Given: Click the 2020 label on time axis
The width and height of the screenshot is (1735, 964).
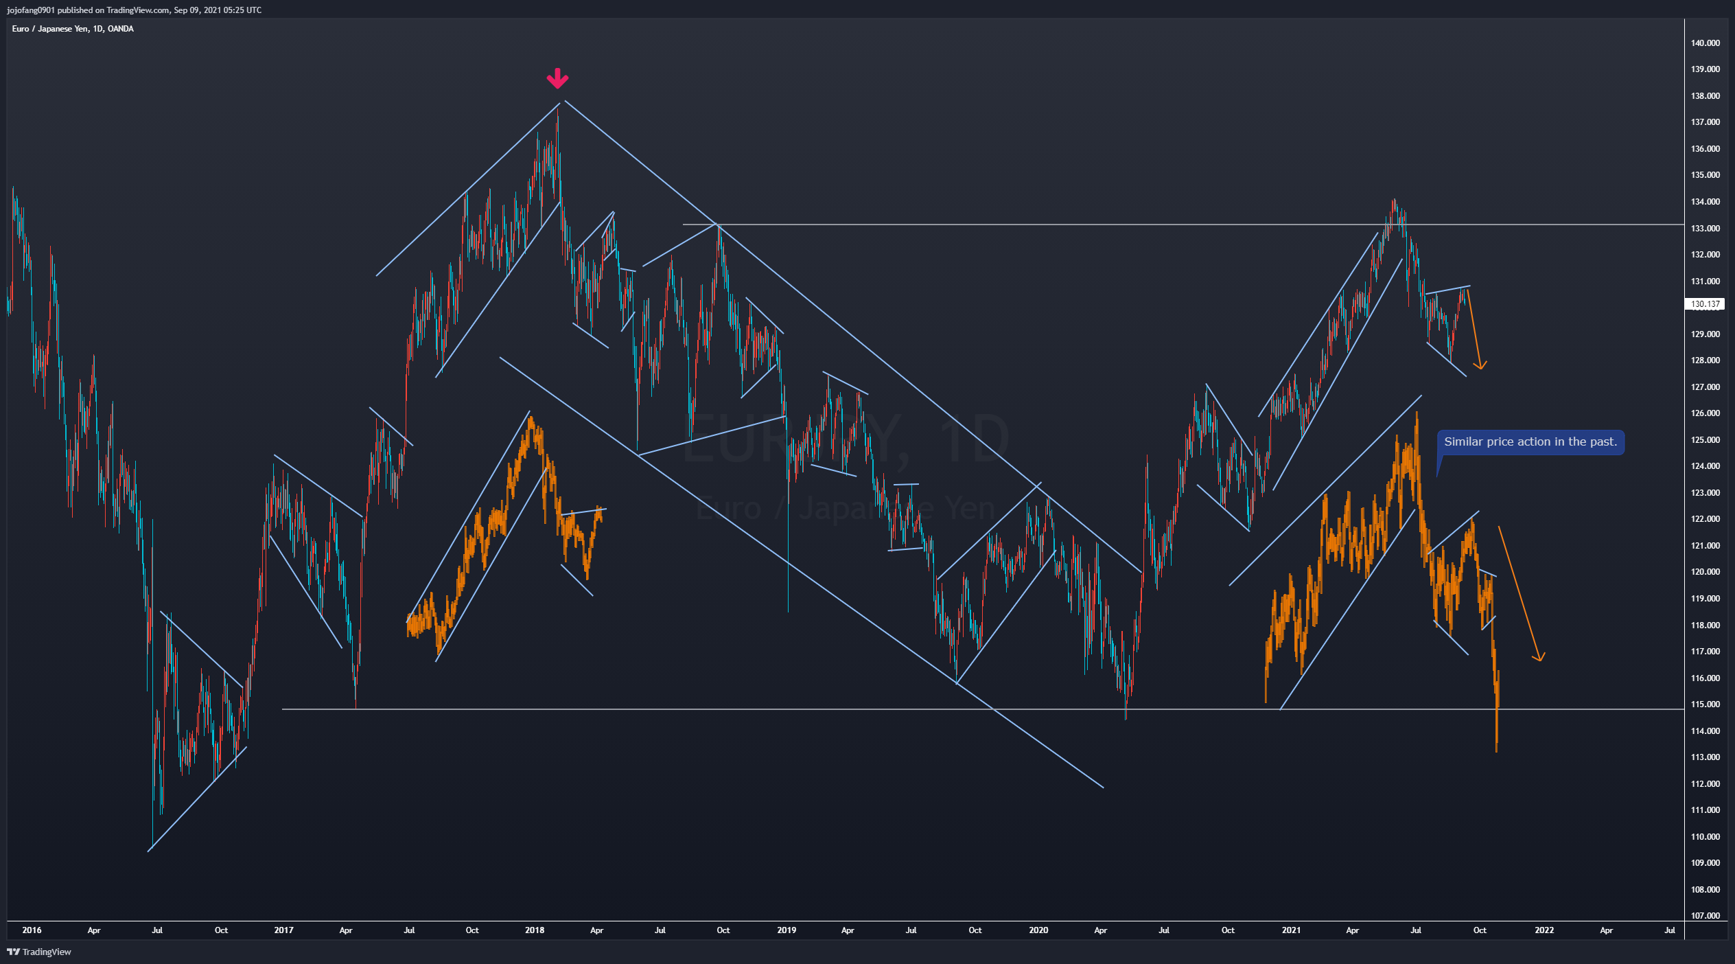Looking at the screenshot, I should [1038, 930].
